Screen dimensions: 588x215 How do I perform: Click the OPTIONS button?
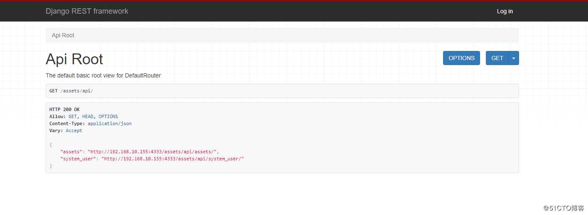pyautogui.click(x=461, y=58)
